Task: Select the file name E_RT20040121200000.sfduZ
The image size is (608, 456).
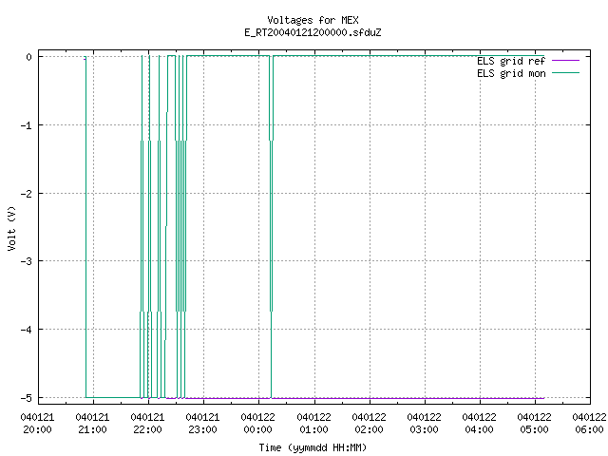Action: [313, 32]
